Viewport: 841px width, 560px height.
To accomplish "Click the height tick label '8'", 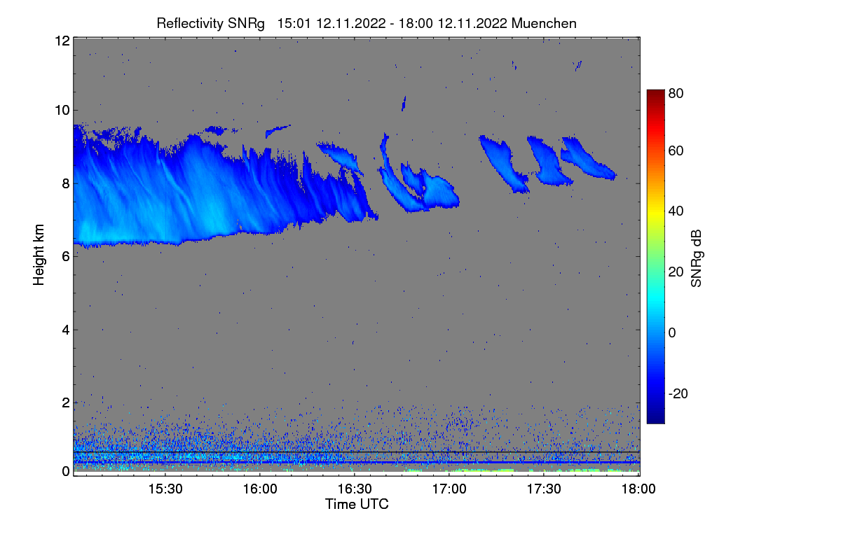I will (x=65, y=183).
